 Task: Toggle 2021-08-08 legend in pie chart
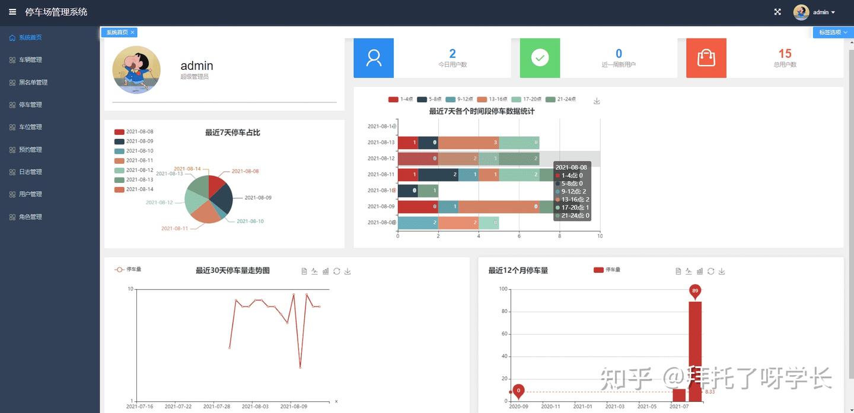point(133,132)
